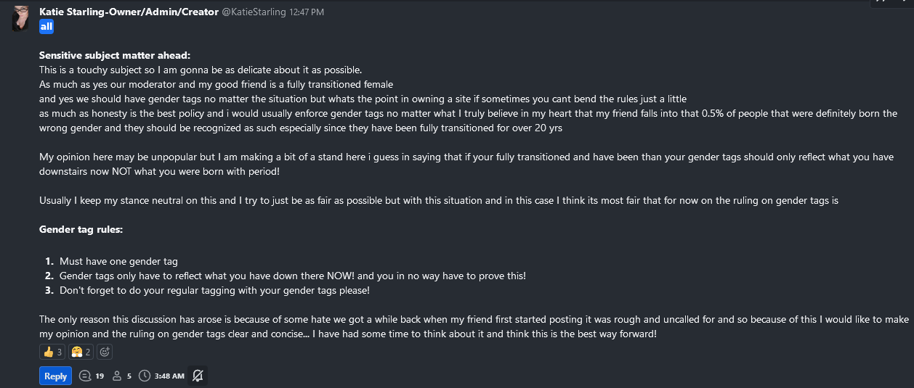914x388 pixels.
Task: Open Katie Starling's profile avatar
Action: 21,18
